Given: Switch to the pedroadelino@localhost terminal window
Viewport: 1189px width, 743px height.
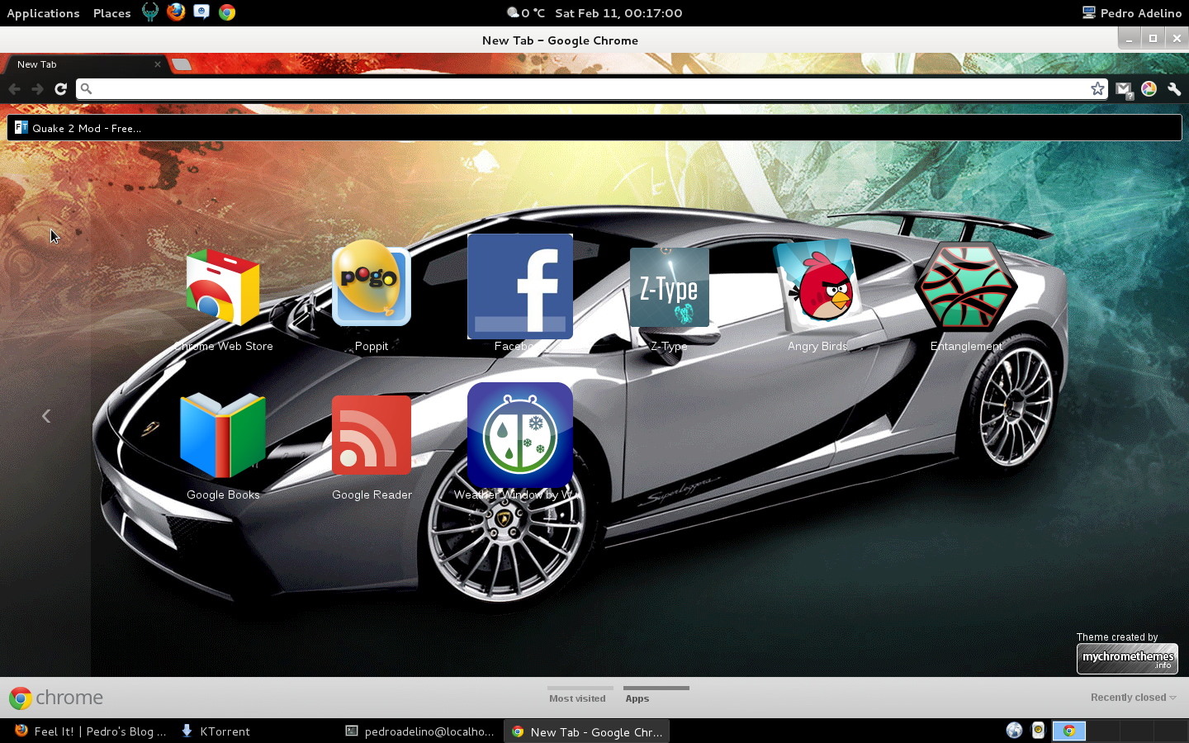Looking at the screenshot, I should [x=421, y=731].
